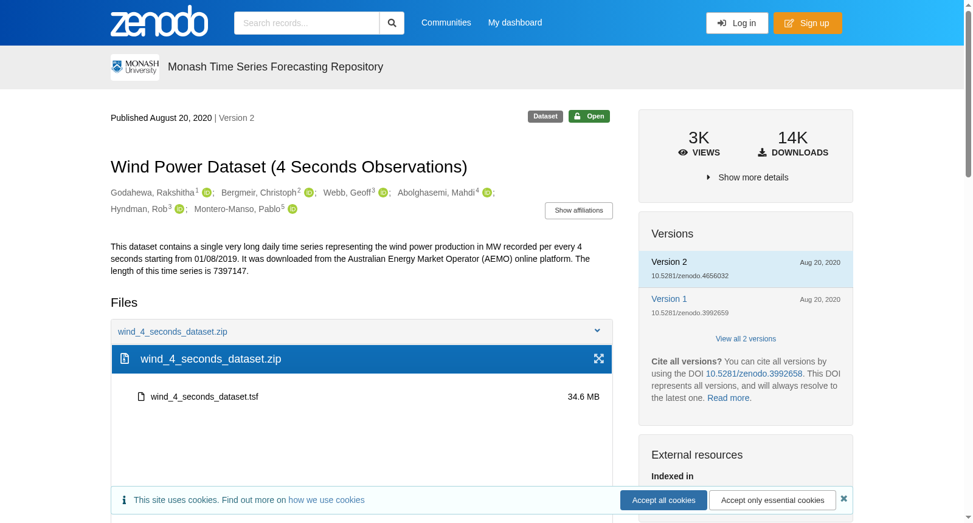Click the Dataset resource type badge
The image size is (973, 523).
click(x=545, y=117)
